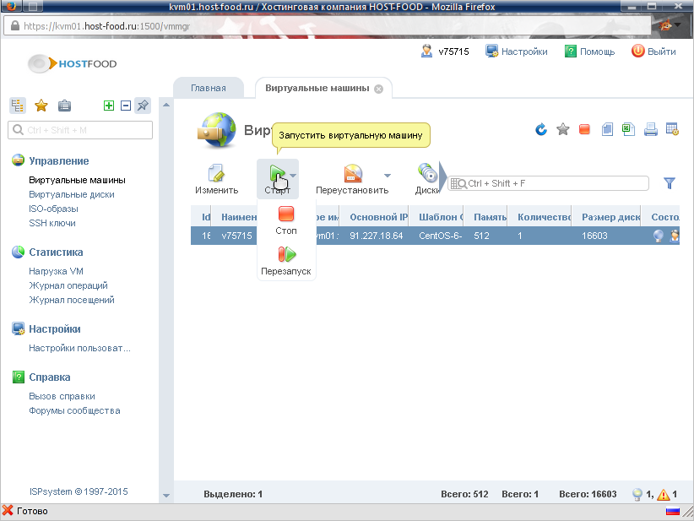The height and width of the screenshot is (521, 694).
Task: Switch sidebar to favorites star view
Action: tap(41, 106)
